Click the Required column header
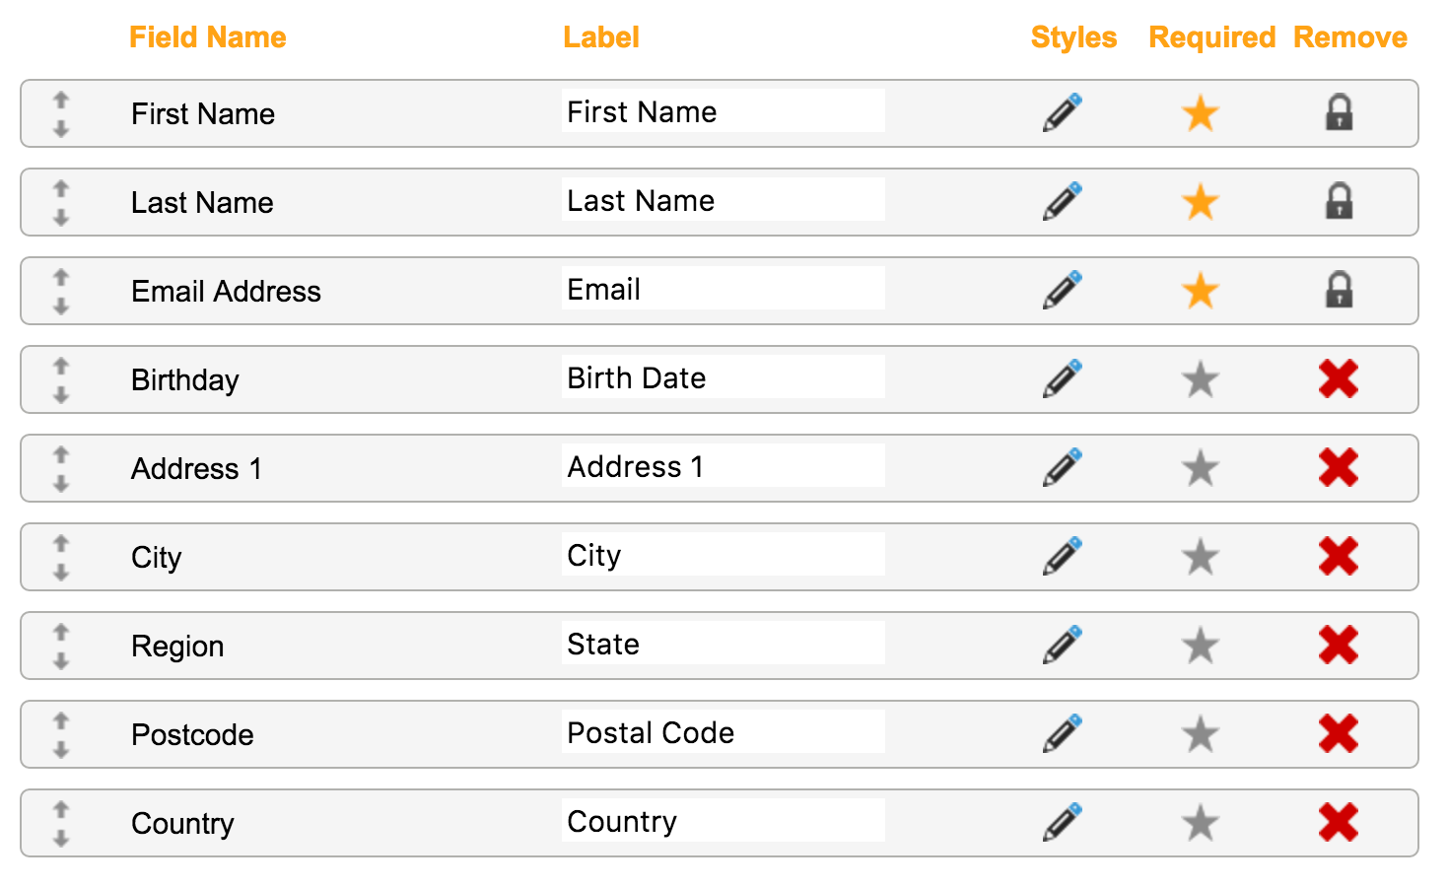This screenshot has height=887, width=1449. coord(1212,37)
